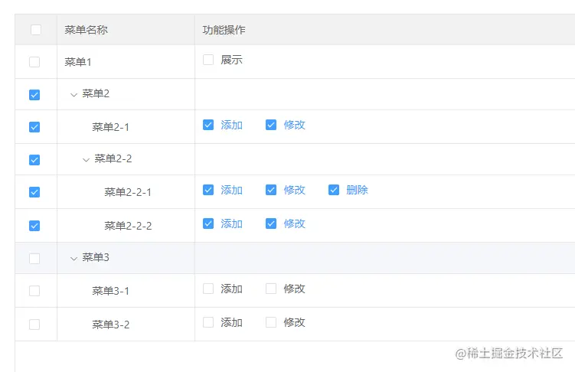Image resolution: width=575 pixels, height=372 pixels.
Task: Check 添加 permission in 菜单3-2 row
Action: point(208,322)
